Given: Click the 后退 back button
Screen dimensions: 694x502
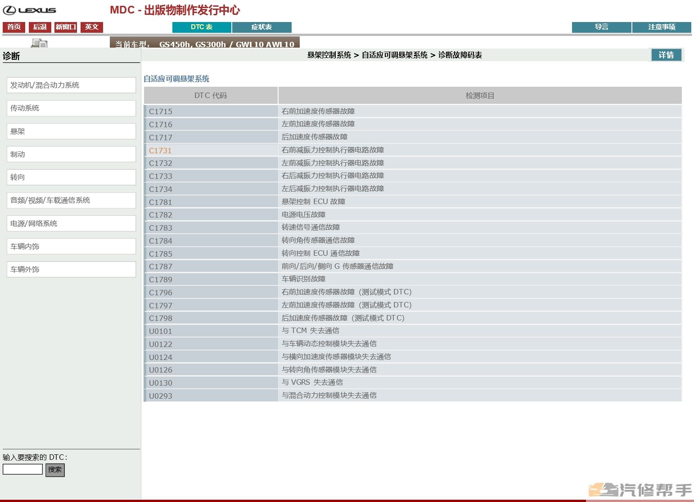Looking at the screenshot, I should click(x=40, y=27).
